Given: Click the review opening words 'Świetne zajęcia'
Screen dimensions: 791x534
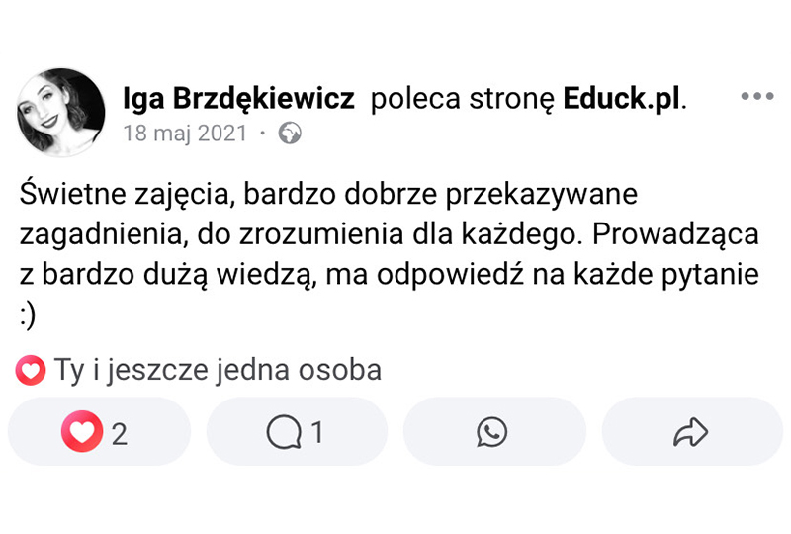Looking at the screenshot, I should click(125, 192).
